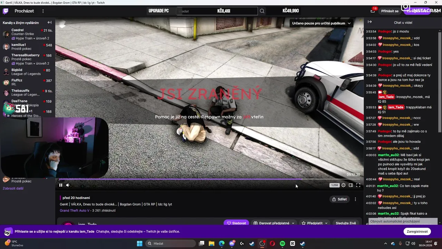Click iam_Tade username at 3:55:45
Screen dimensions: 442x249
click(386, 97)
